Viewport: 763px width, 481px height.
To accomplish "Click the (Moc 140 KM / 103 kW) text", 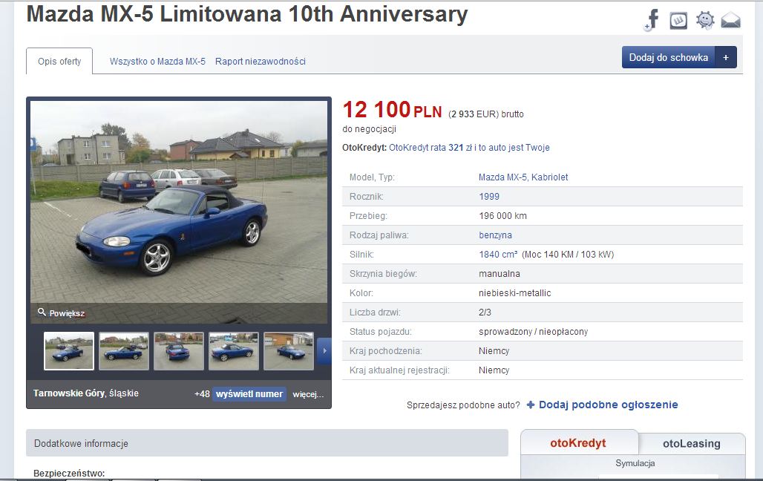I will coord(568,254).
